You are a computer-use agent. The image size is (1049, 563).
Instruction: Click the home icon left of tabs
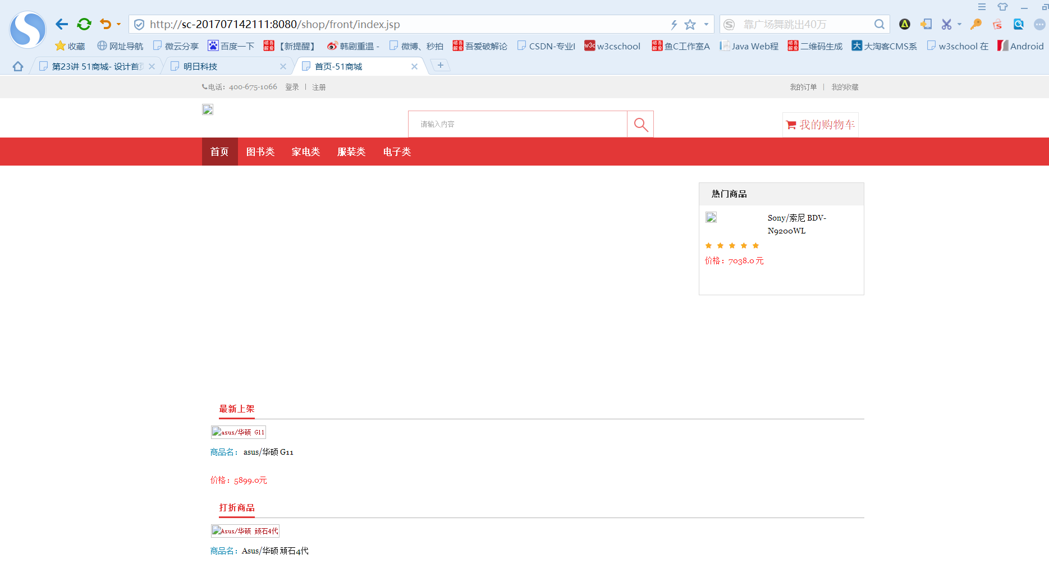(x=18, y=66)
